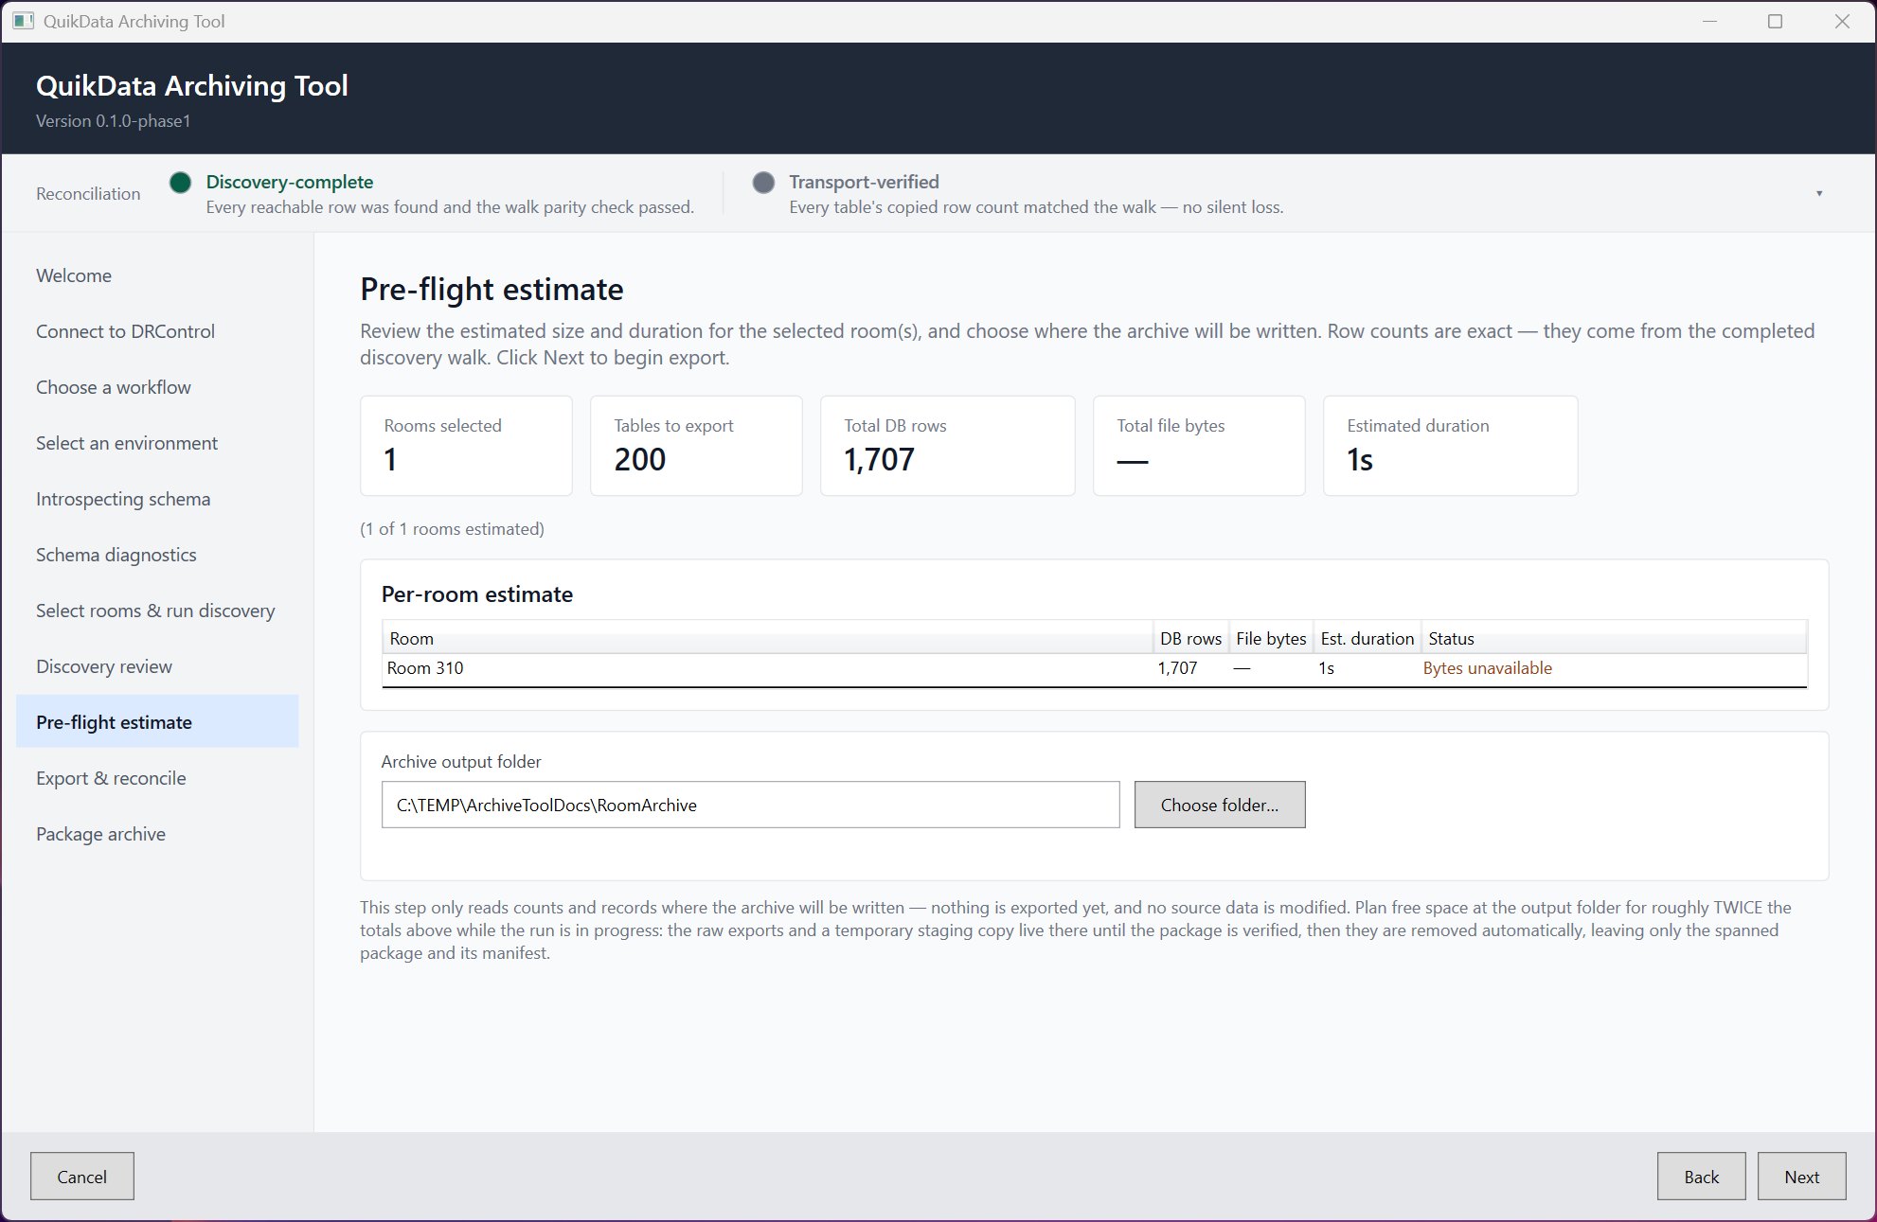Image resolution: width=1877 pixels, height=1222 pixels.
Task: Click the Total file bytes card
Action: (1200, 446)
